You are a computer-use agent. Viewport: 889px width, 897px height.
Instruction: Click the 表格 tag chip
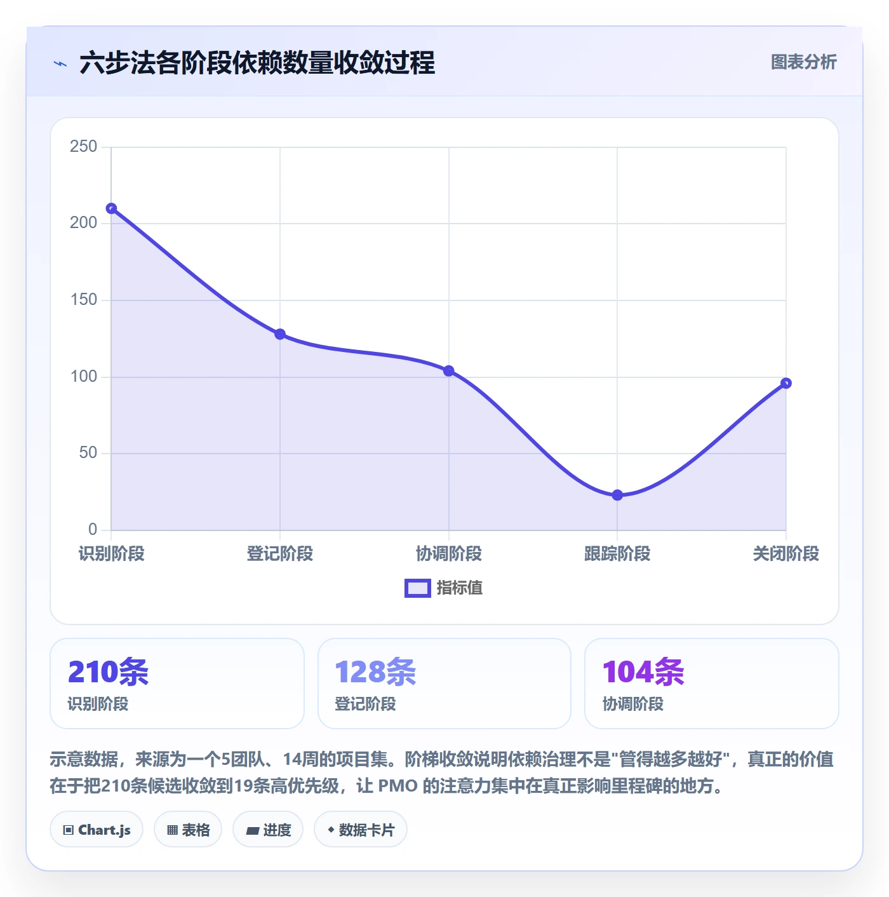point(188,830)
